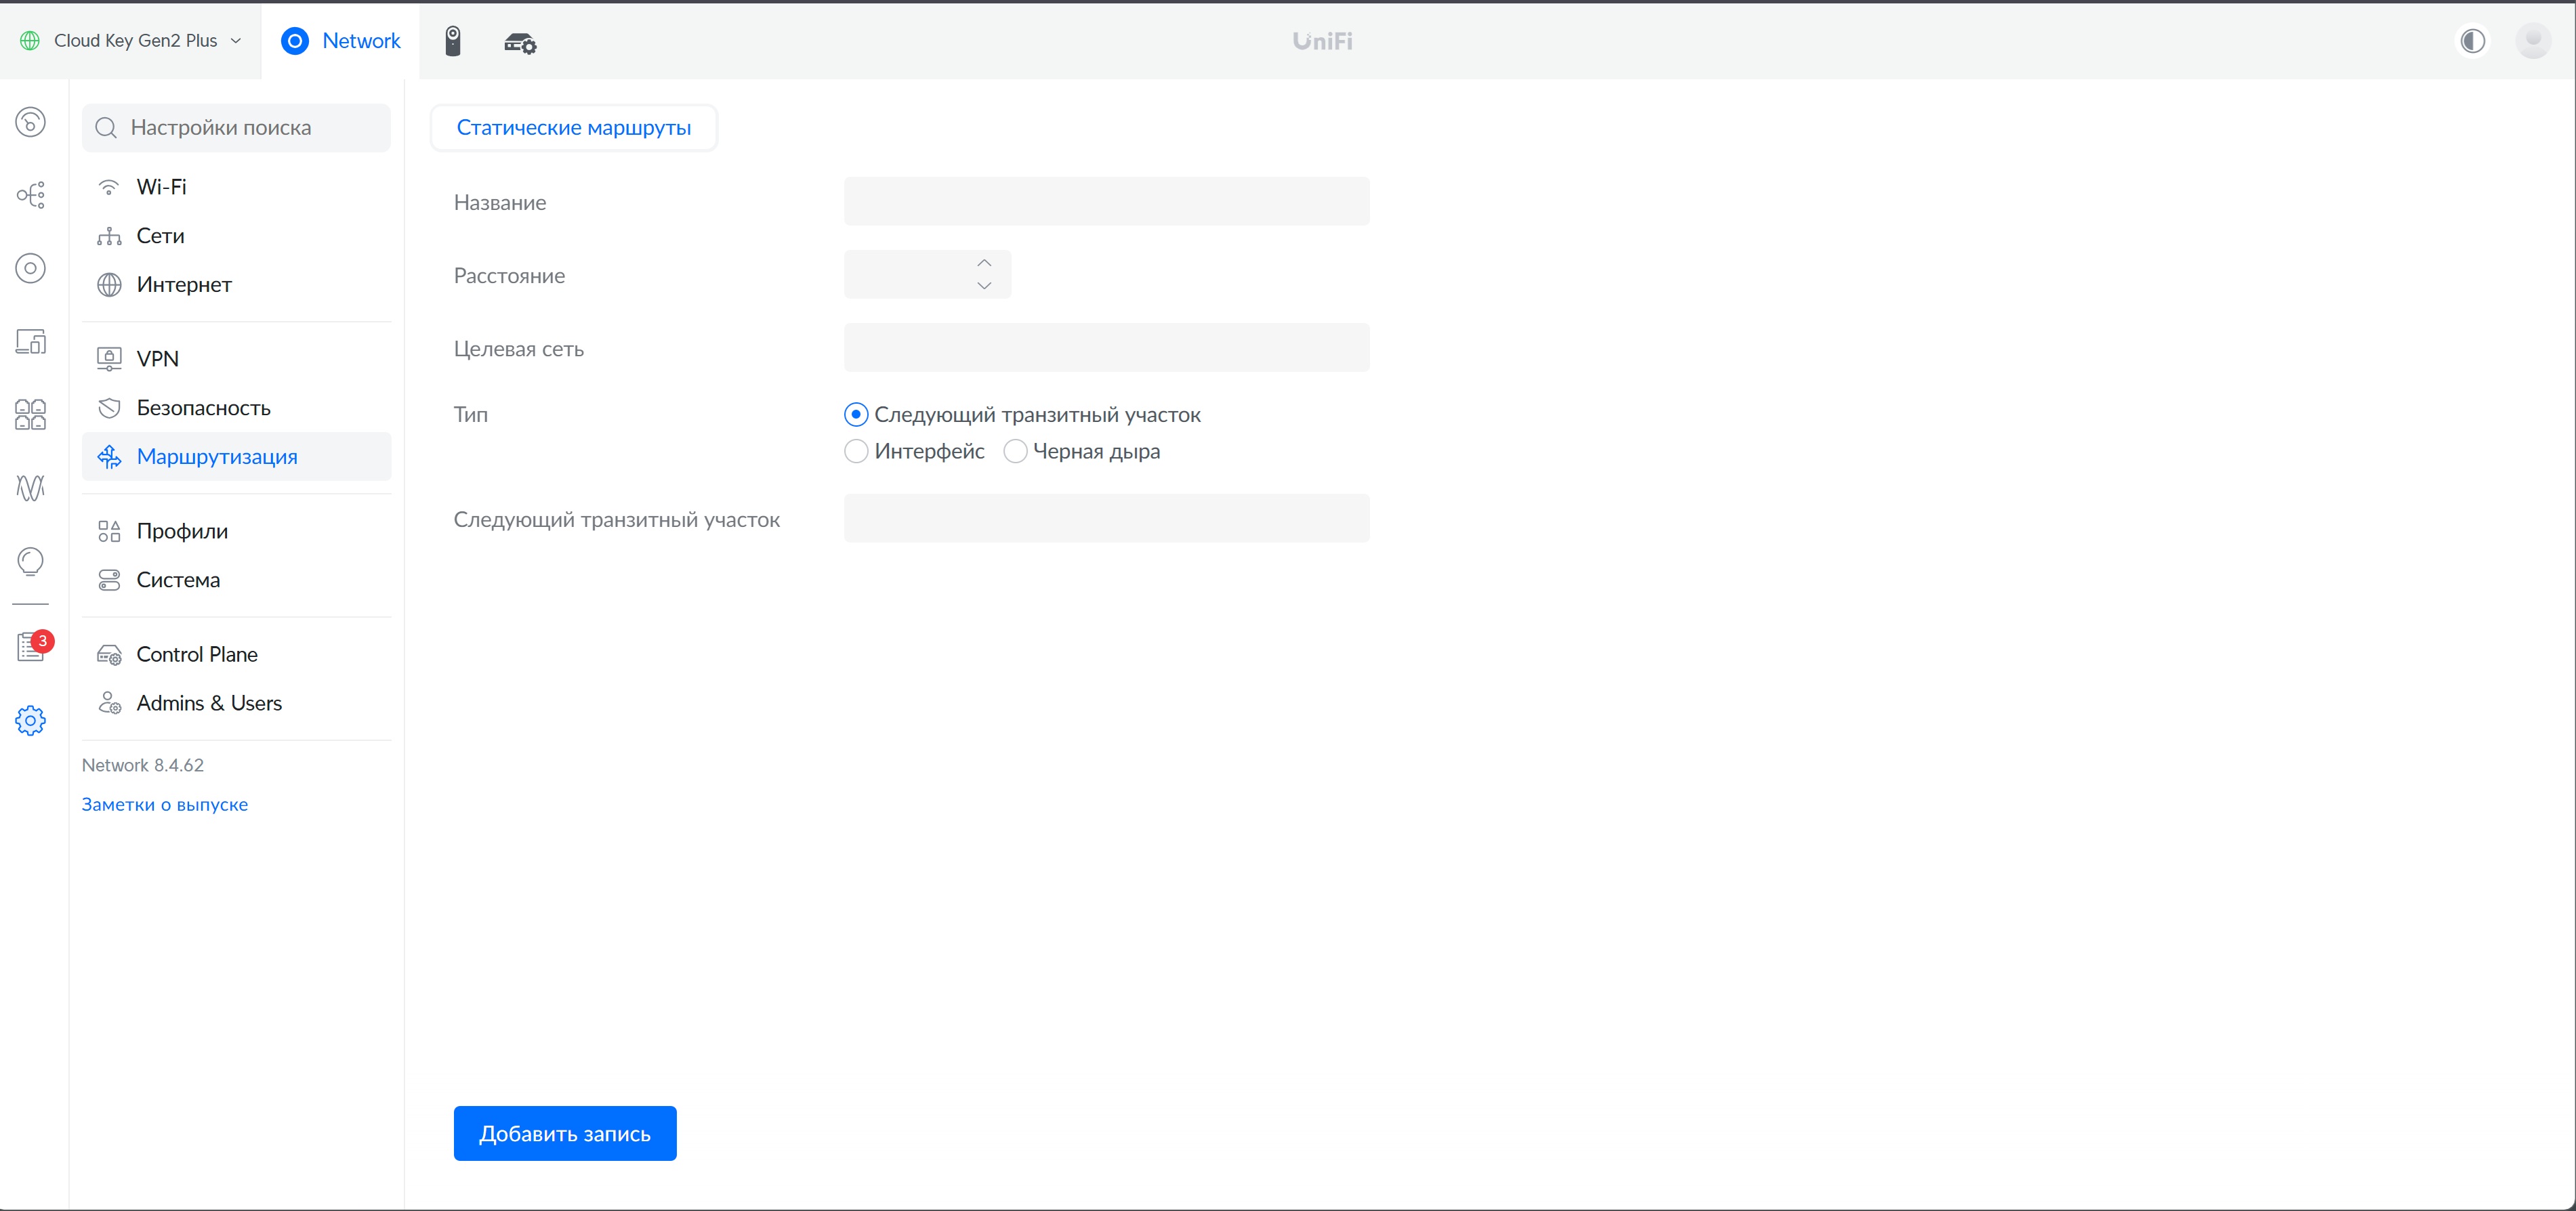The width and height of the screenshot is (2576, 1211).
Task: Click the Целевая сеть input field
Action: [x=1106, y=348]
